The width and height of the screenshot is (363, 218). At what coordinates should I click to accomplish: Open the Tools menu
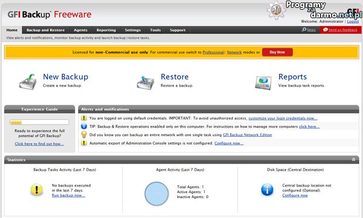[155, 30]
